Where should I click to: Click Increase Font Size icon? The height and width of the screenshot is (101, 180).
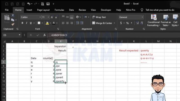pos(52,17)
